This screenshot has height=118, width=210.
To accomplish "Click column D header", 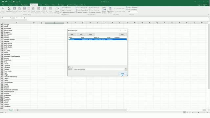I will (x=54, y=23).
